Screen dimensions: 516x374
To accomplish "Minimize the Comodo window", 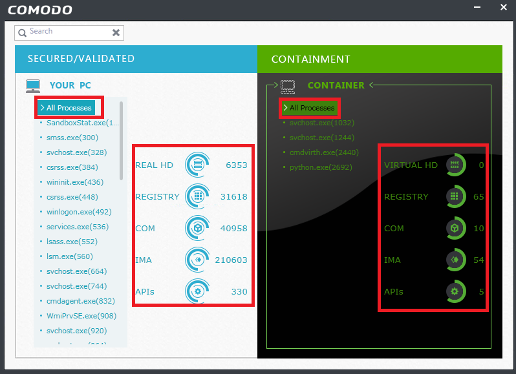I will [477, 7].
